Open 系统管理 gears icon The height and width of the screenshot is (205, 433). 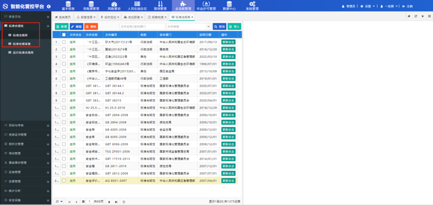pos(252,5)
